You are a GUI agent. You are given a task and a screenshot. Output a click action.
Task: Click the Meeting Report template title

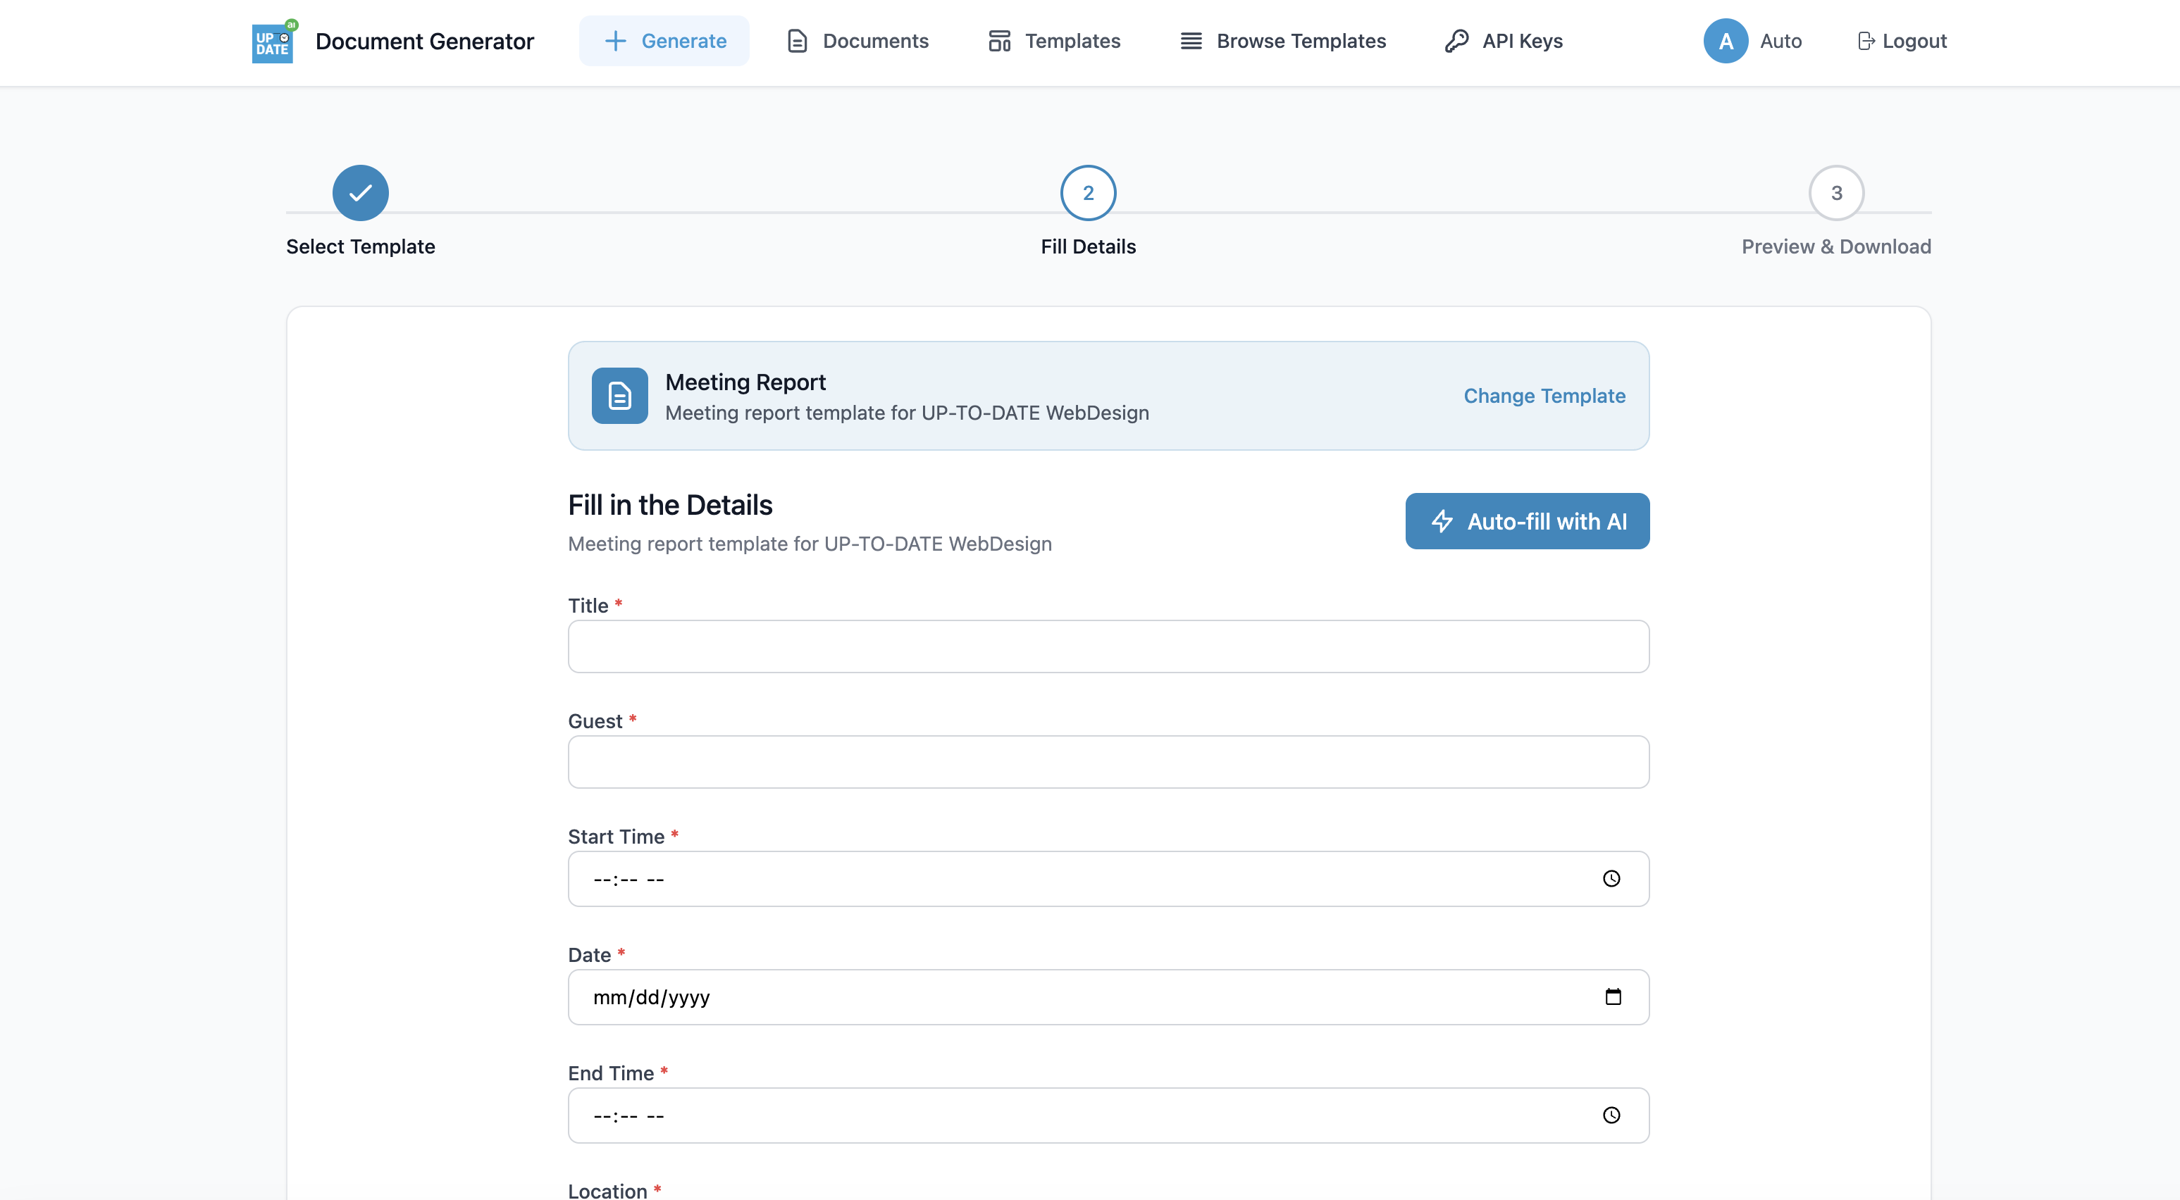[x=745, y=382]
